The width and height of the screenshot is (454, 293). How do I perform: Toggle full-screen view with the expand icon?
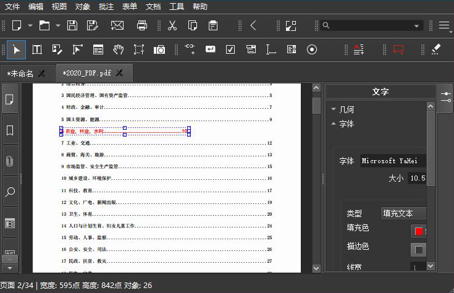[291, 25]
